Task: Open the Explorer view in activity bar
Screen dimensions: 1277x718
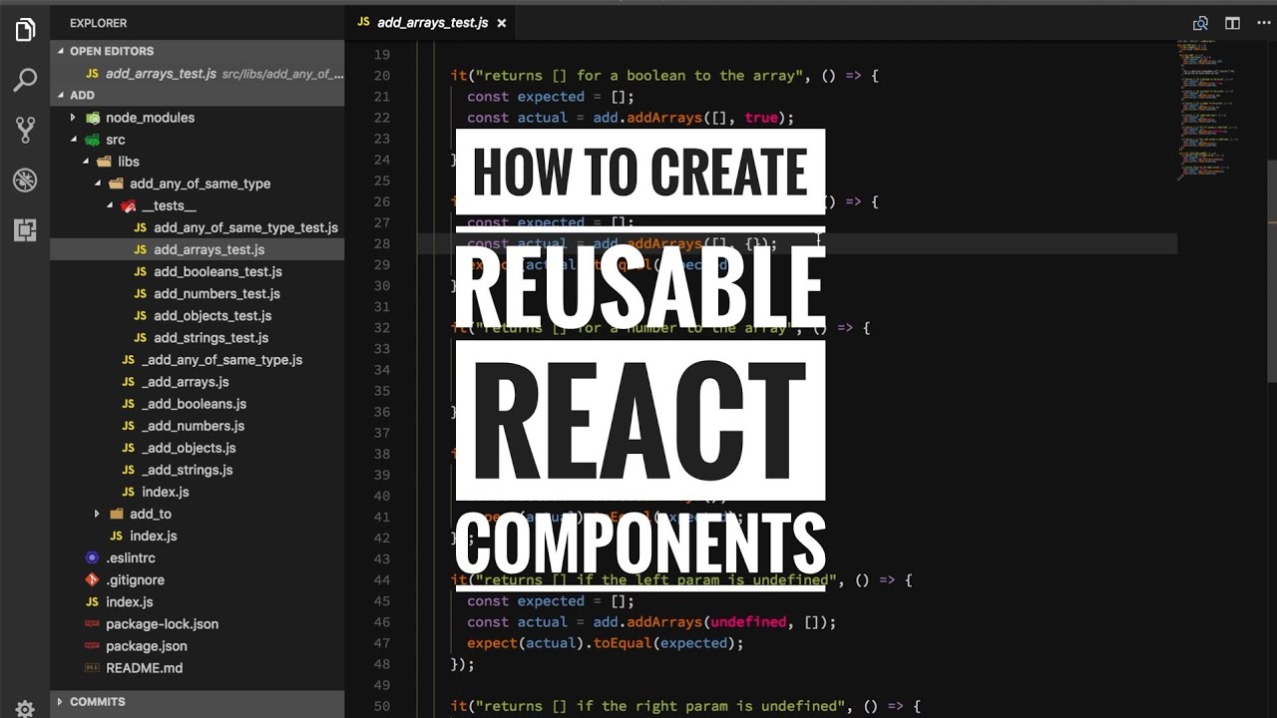Action: pos(25,30)
